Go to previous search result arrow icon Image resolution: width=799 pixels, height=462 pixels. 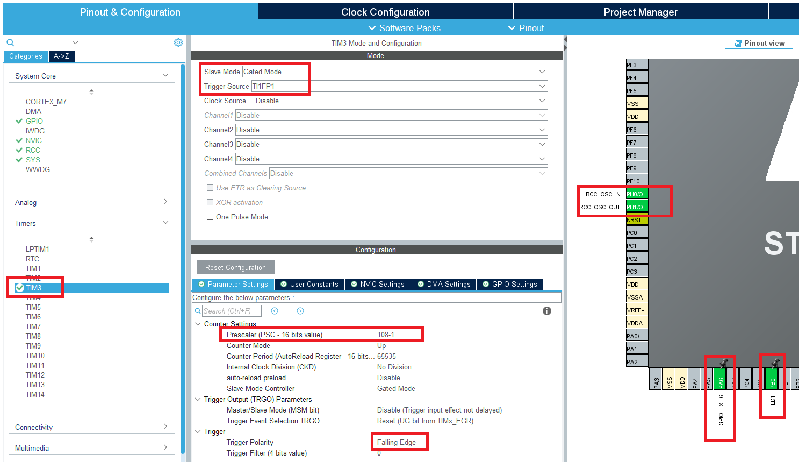tap(275, 311)
